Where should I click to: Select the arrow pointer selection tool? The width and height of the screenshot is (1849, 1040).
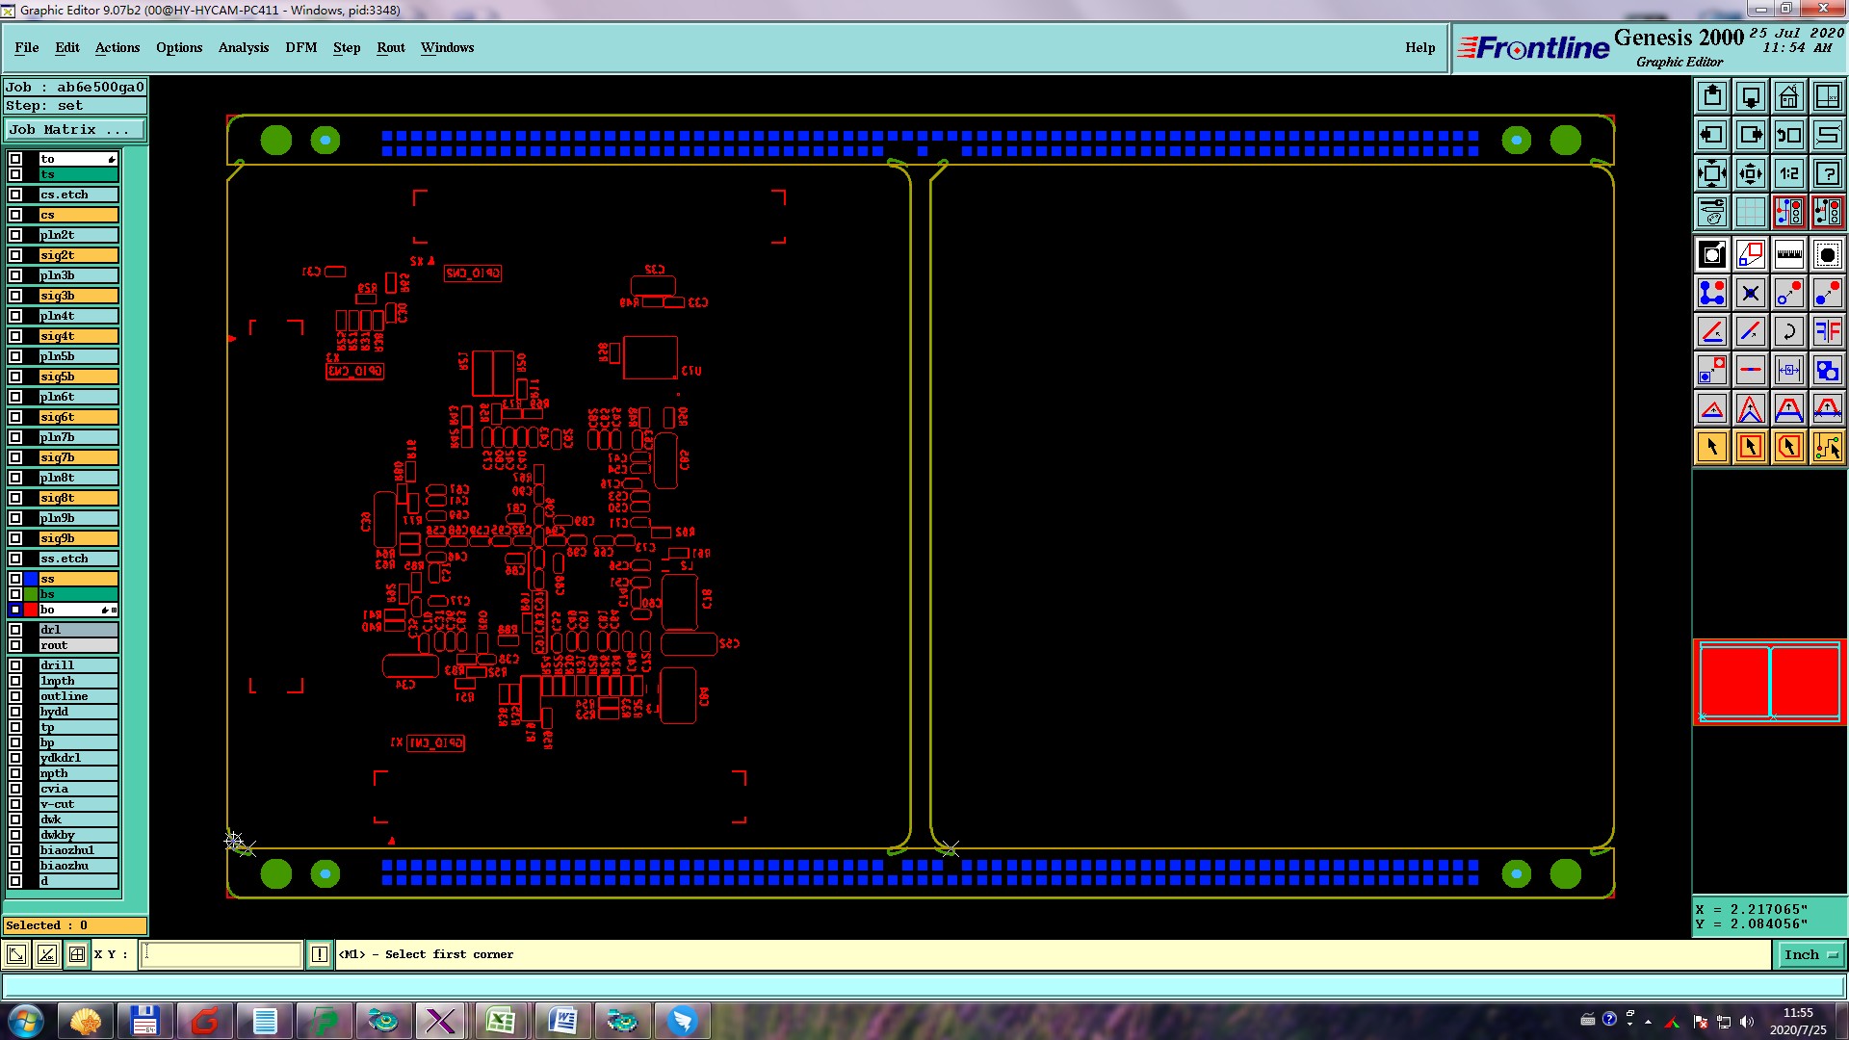[1712, 447]
